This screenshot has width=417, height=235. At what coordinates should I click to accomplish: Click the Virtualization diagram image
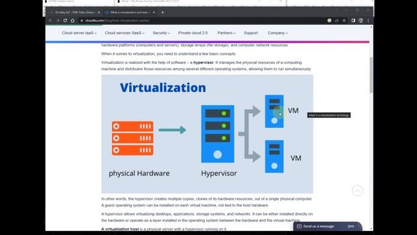coord(207,134)
